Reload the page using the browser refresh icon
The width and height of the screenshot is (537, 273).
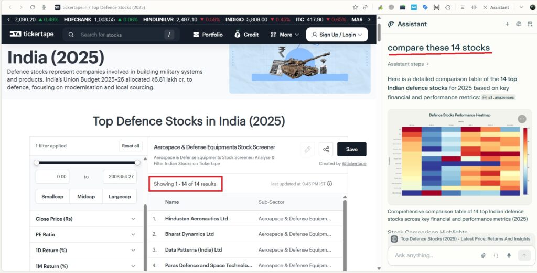pyautogui.click(x=33, y=7)
